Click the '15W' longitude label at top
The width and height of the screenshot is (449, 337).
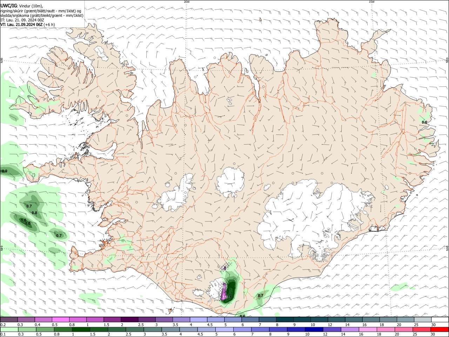371,2
